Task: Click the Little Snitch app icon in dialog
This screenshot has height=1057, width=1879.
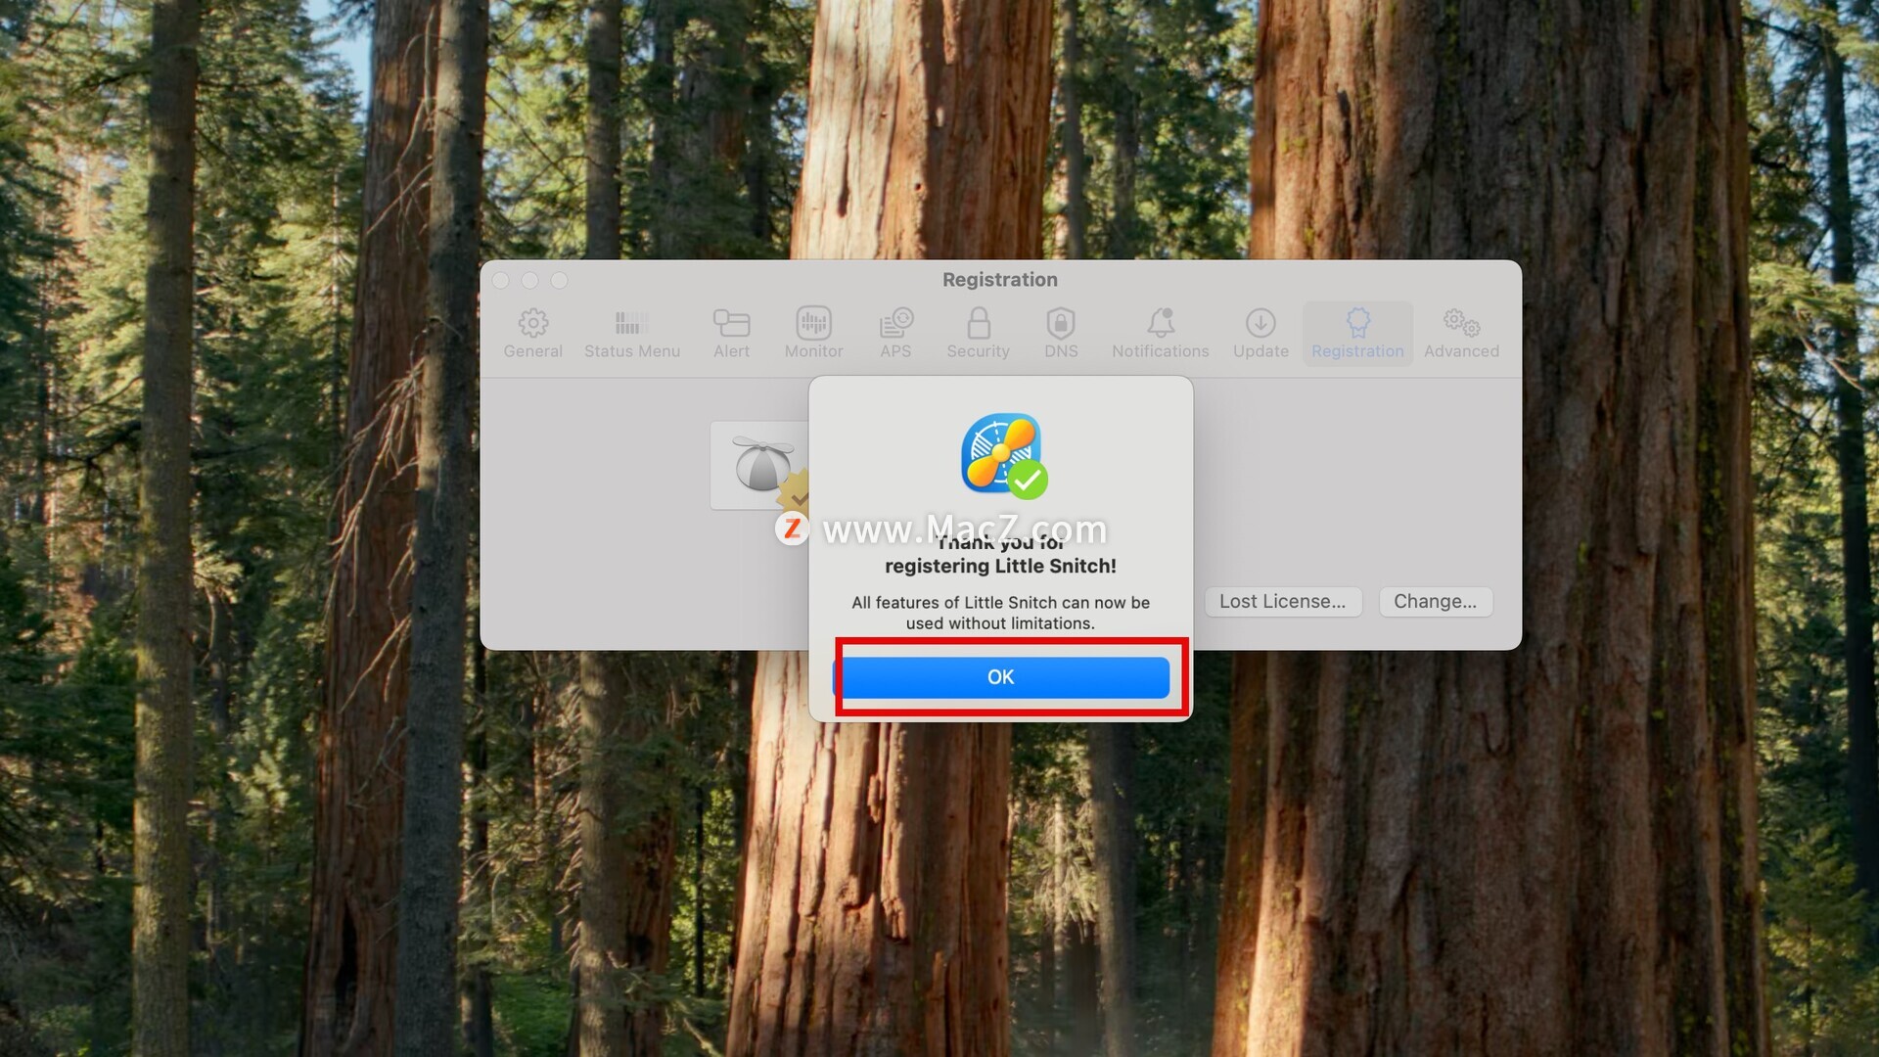Action: [x=1003, y=455]
